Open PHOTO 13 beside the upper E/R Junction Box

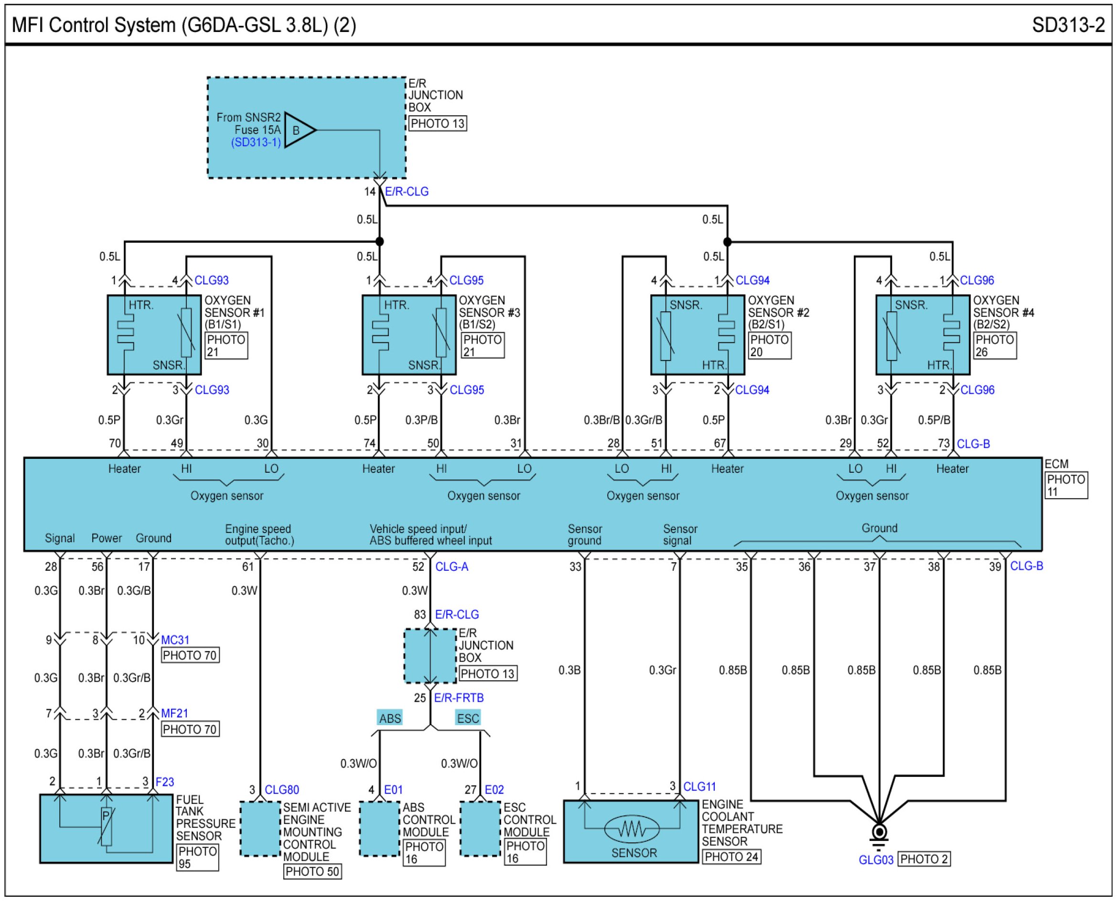point(438,124)
